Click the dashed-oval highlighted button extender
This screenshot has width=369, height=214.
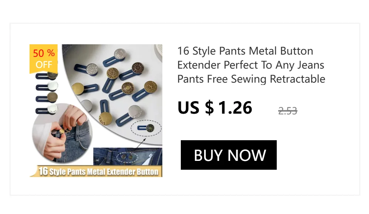click(146, 128)
